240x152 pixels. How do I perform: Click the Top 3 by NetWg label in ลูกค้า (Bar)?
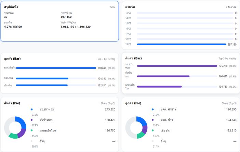tap(106, 59)
